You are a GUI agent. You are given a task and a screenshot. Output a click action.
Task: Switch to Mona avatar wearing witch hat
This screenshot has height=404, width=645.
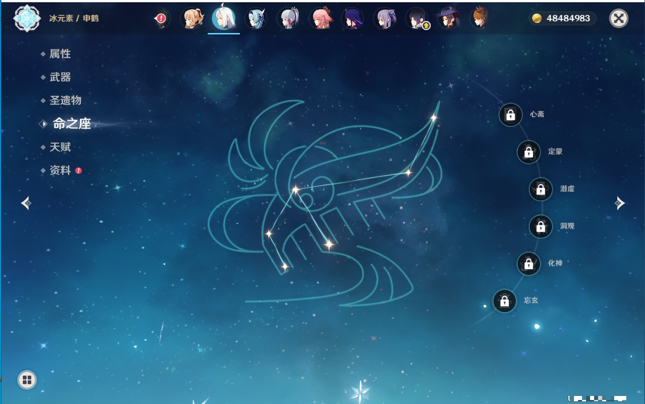(449, 19)
